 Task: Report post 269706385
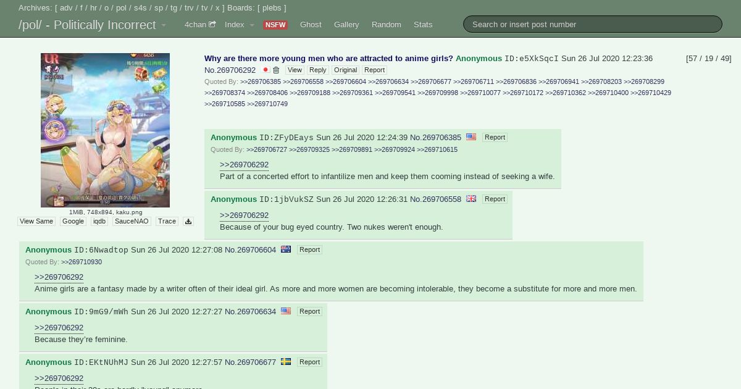point(495,138)
